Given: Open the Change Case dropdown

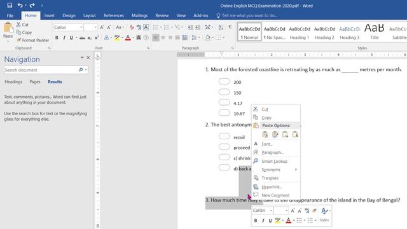Looking at the screenshot, I should pyautogui.click(x=120, y=27).
